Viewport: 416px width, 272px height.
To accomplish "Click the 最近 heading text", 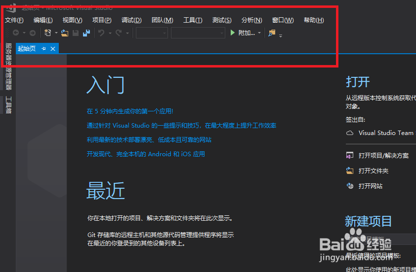I will 106,190.
